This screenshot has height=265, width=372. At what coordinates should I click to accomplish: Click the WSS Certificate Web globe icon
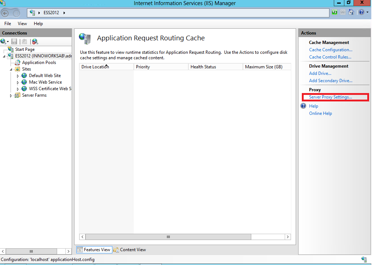click(x=24, y=89)
